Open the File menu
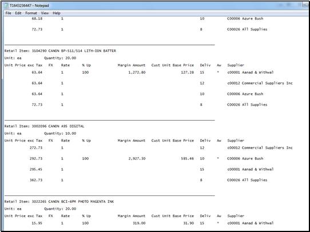 (x=9, y=13)
